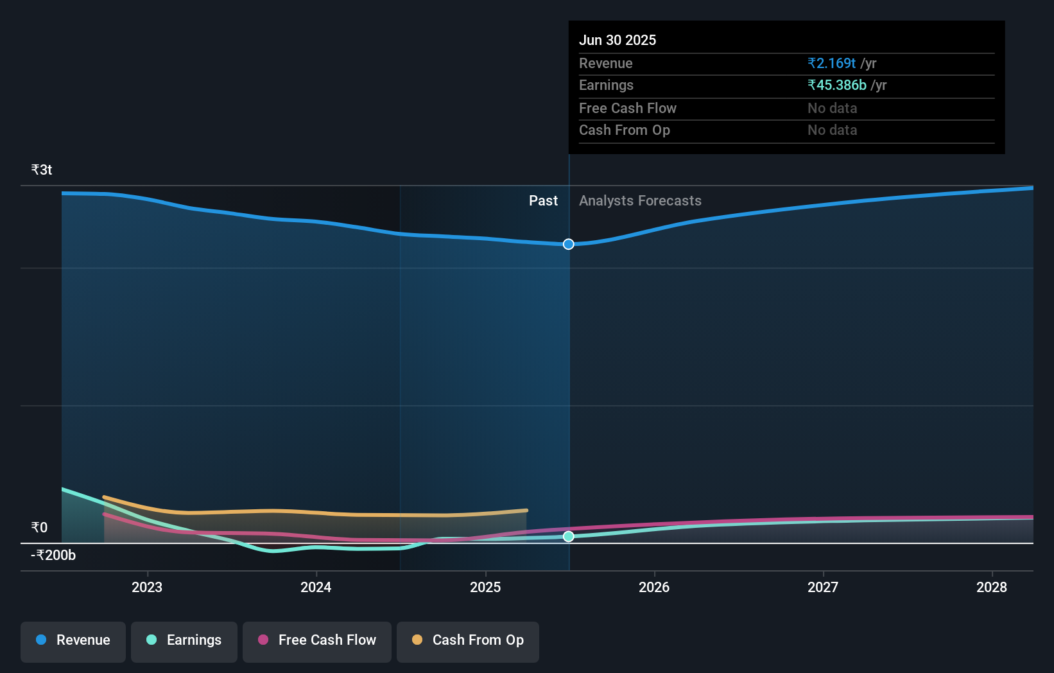Select the highlighted Revenue data point marker

point(568,244)
